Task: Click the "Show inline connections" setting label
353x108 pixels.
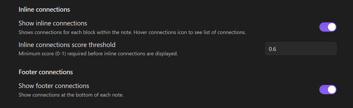Action: tap(53, 23)
